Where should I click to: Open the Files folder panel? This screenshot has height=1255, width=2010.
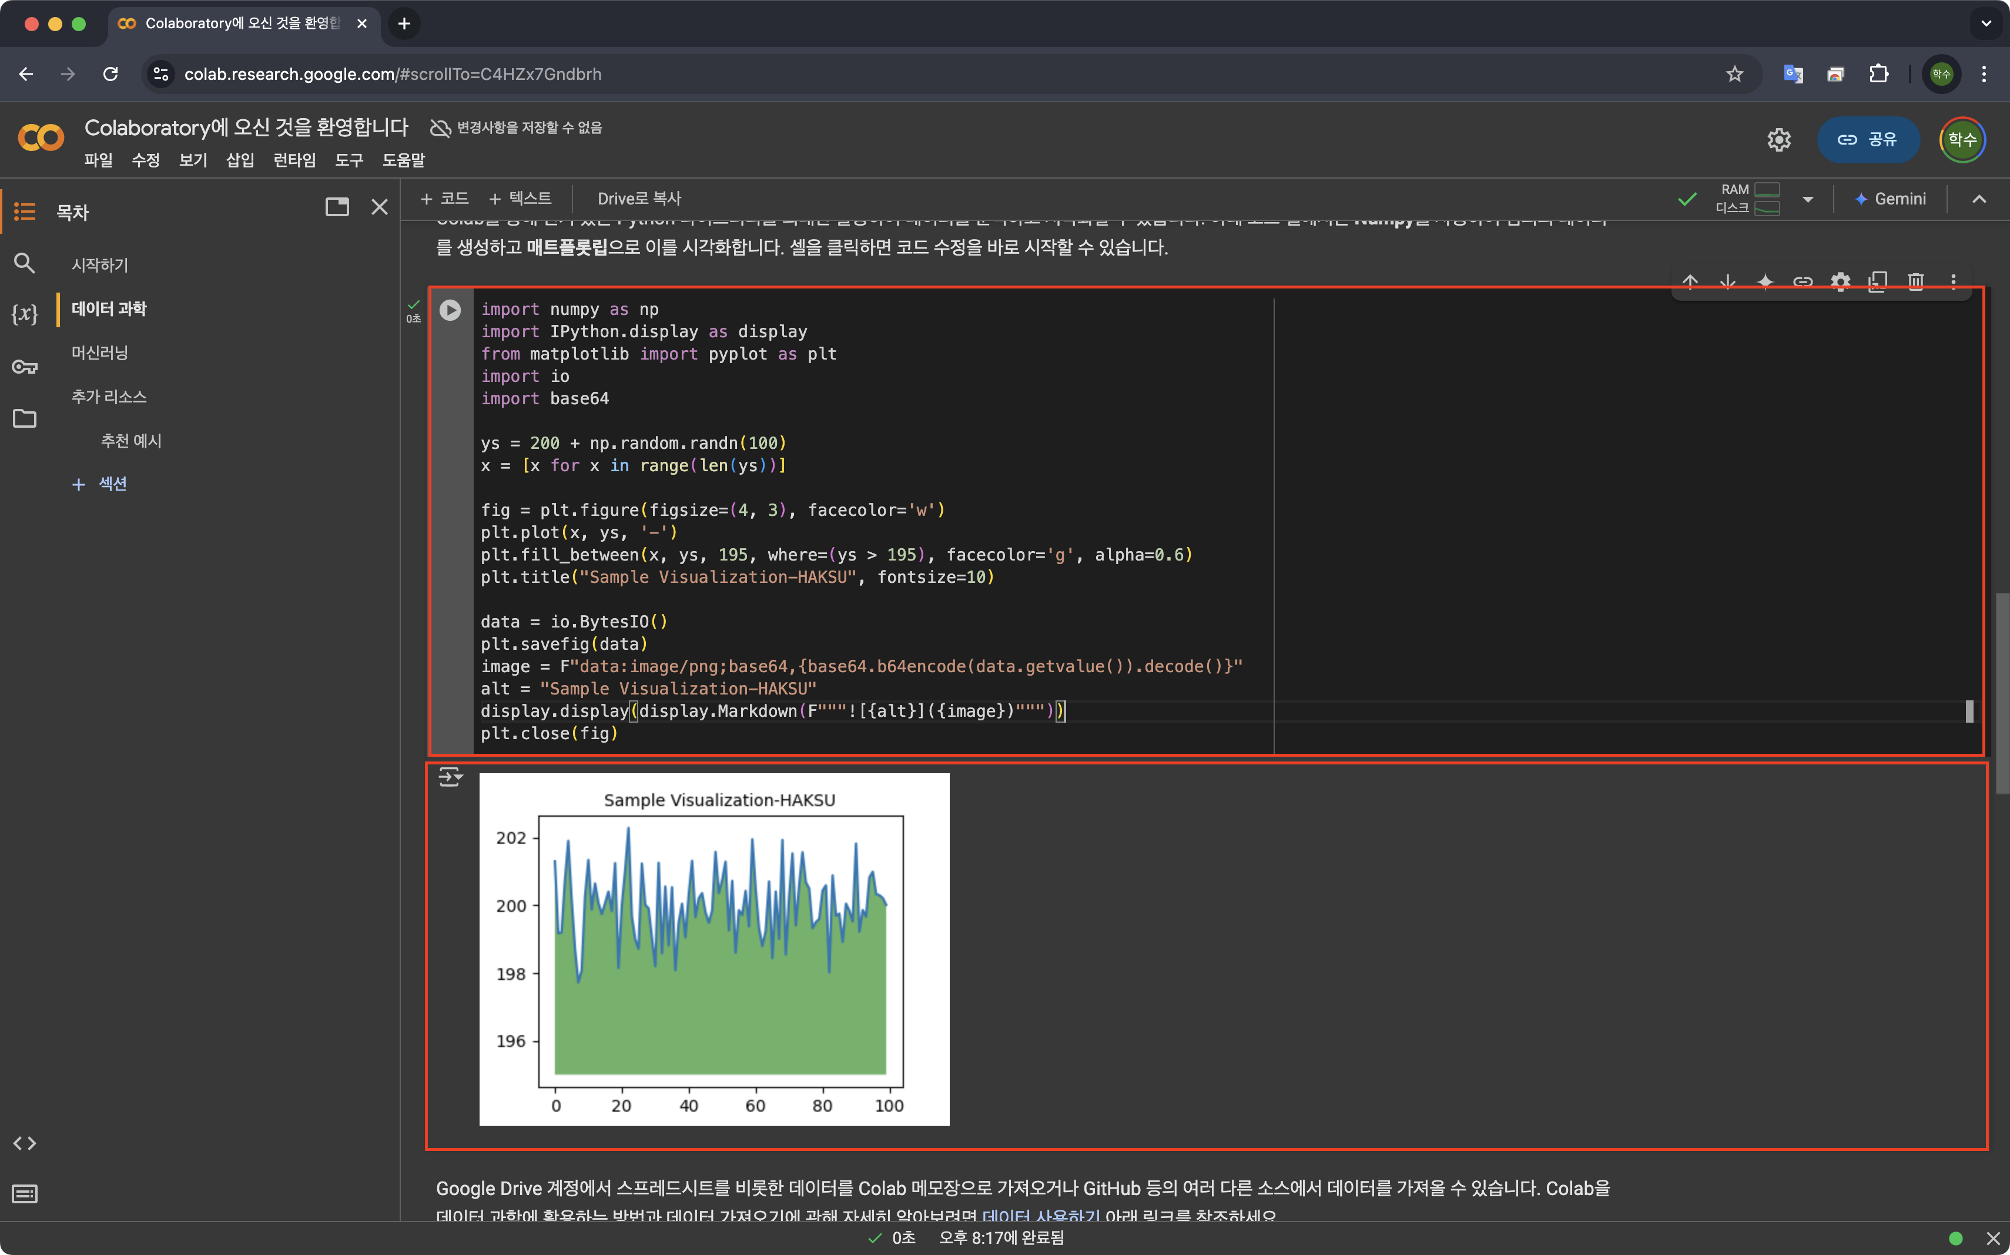click(24, 418)
